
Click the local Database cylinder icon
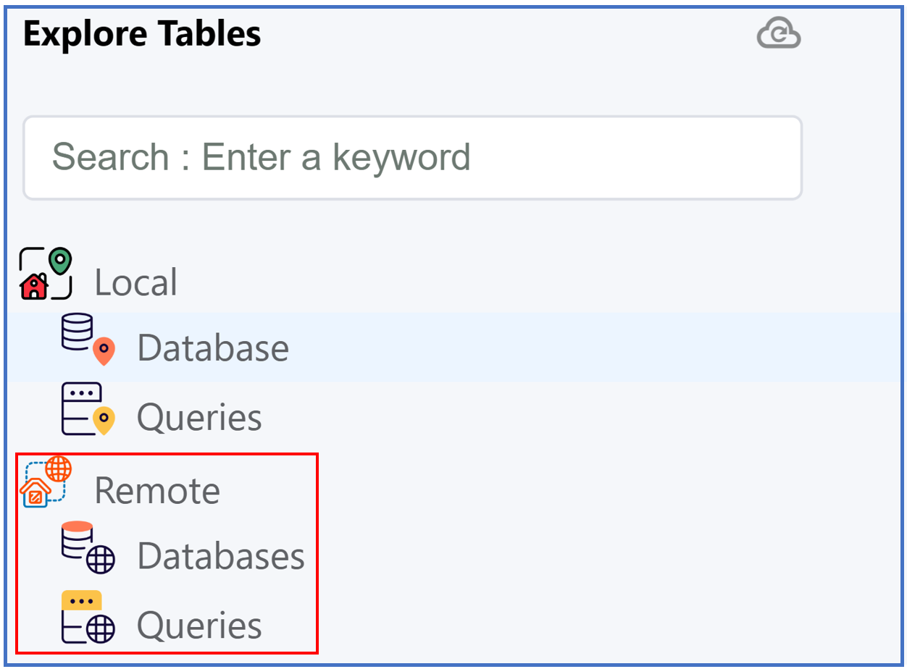(77, 332)
